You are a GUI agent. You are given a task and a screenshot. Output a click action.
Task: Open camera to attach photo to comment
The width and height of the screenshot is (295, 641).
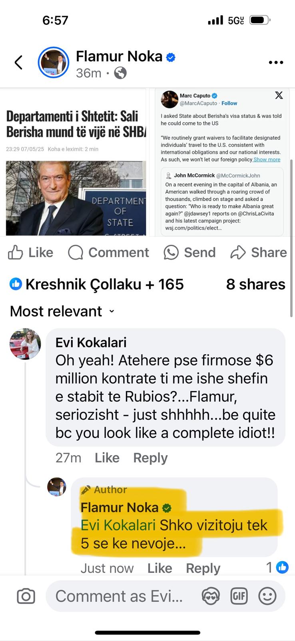[x=26, y=596]
